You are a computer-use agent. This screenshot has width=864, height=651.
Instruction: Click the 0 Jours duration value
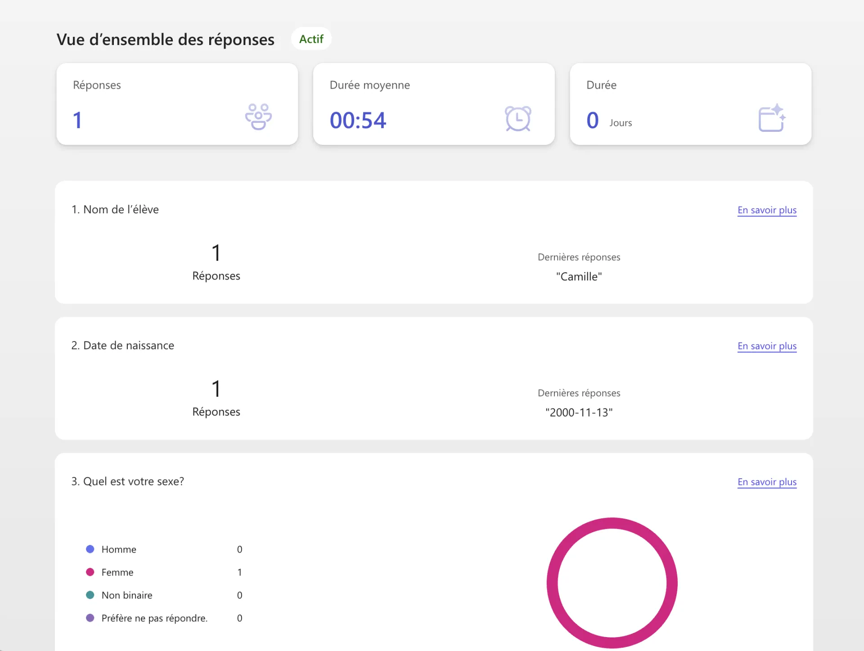pos(609,121)
